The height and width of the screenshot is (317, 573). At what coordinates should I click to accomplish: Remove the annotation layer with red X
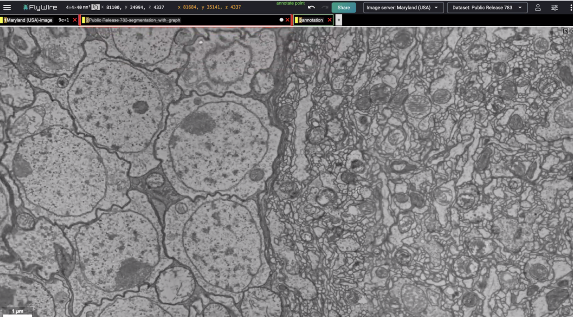tap(329, 20)
